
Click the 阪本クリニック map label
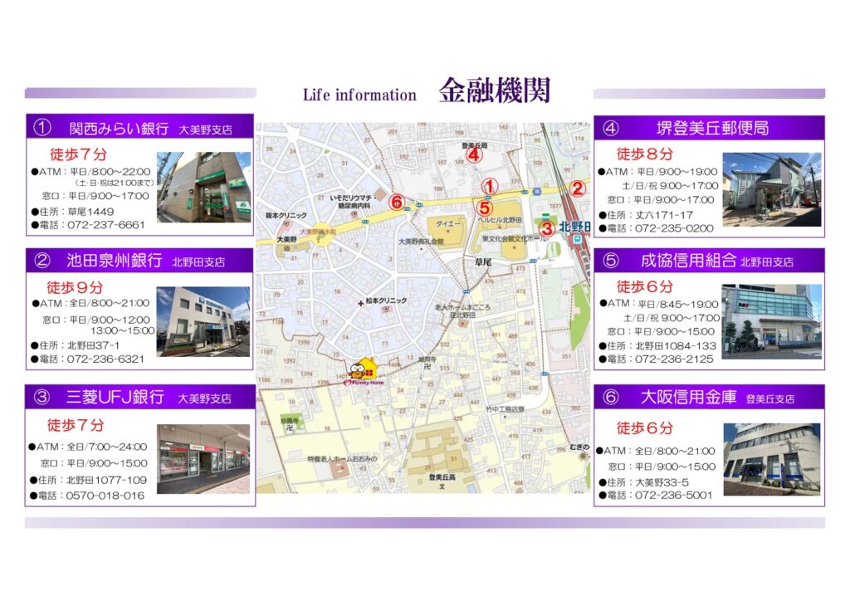pyautogui.click(x=286, y=215)
